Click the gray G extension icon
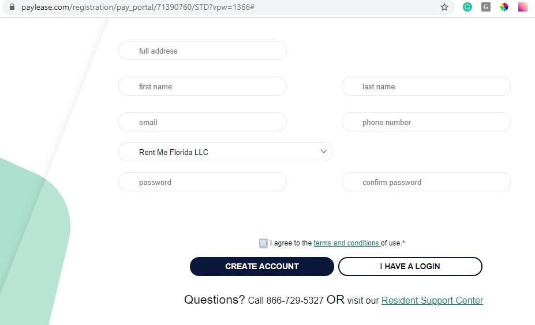Viewport: 535px width, 325px height. click(486, 7)
